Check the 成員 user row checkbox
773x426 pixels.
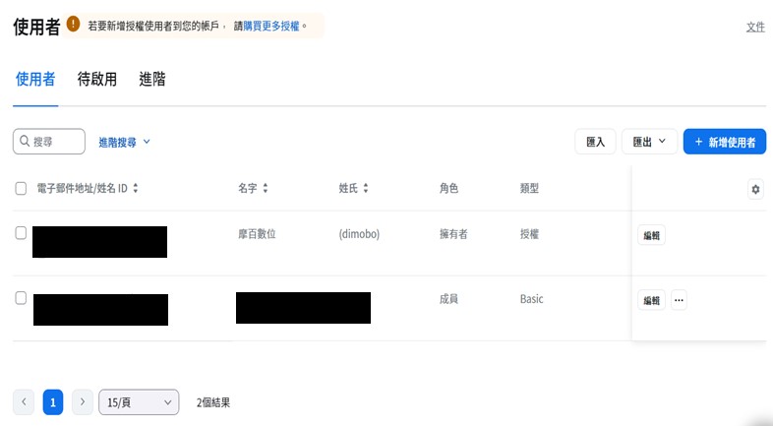click(x=21, y=297)
